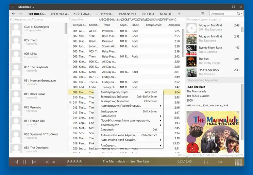Mute with the speaker volume icon
The width and height of the screenshot is (253, 175).
(x=48, y=162)
